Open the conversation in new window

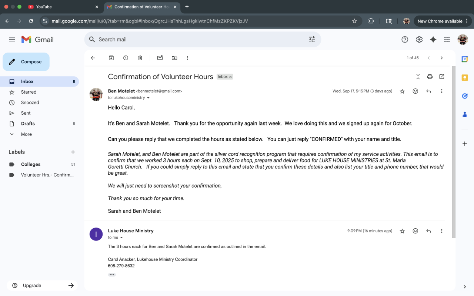click(x=441, y=77)
